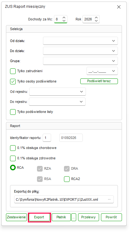Enable the Tylko zatrudnieni checkbox
This screenshot has width=132, height=234.
tap(13, 71)
